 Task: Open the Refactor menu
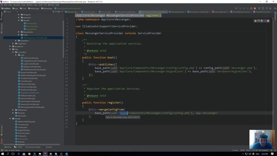point(30,5)
